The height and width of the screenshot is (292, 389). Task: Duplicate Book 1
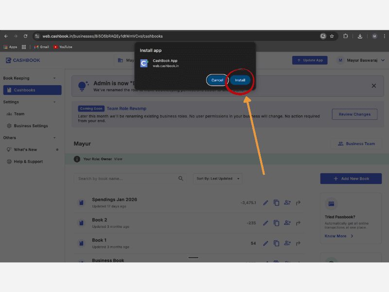pos(276,244)
